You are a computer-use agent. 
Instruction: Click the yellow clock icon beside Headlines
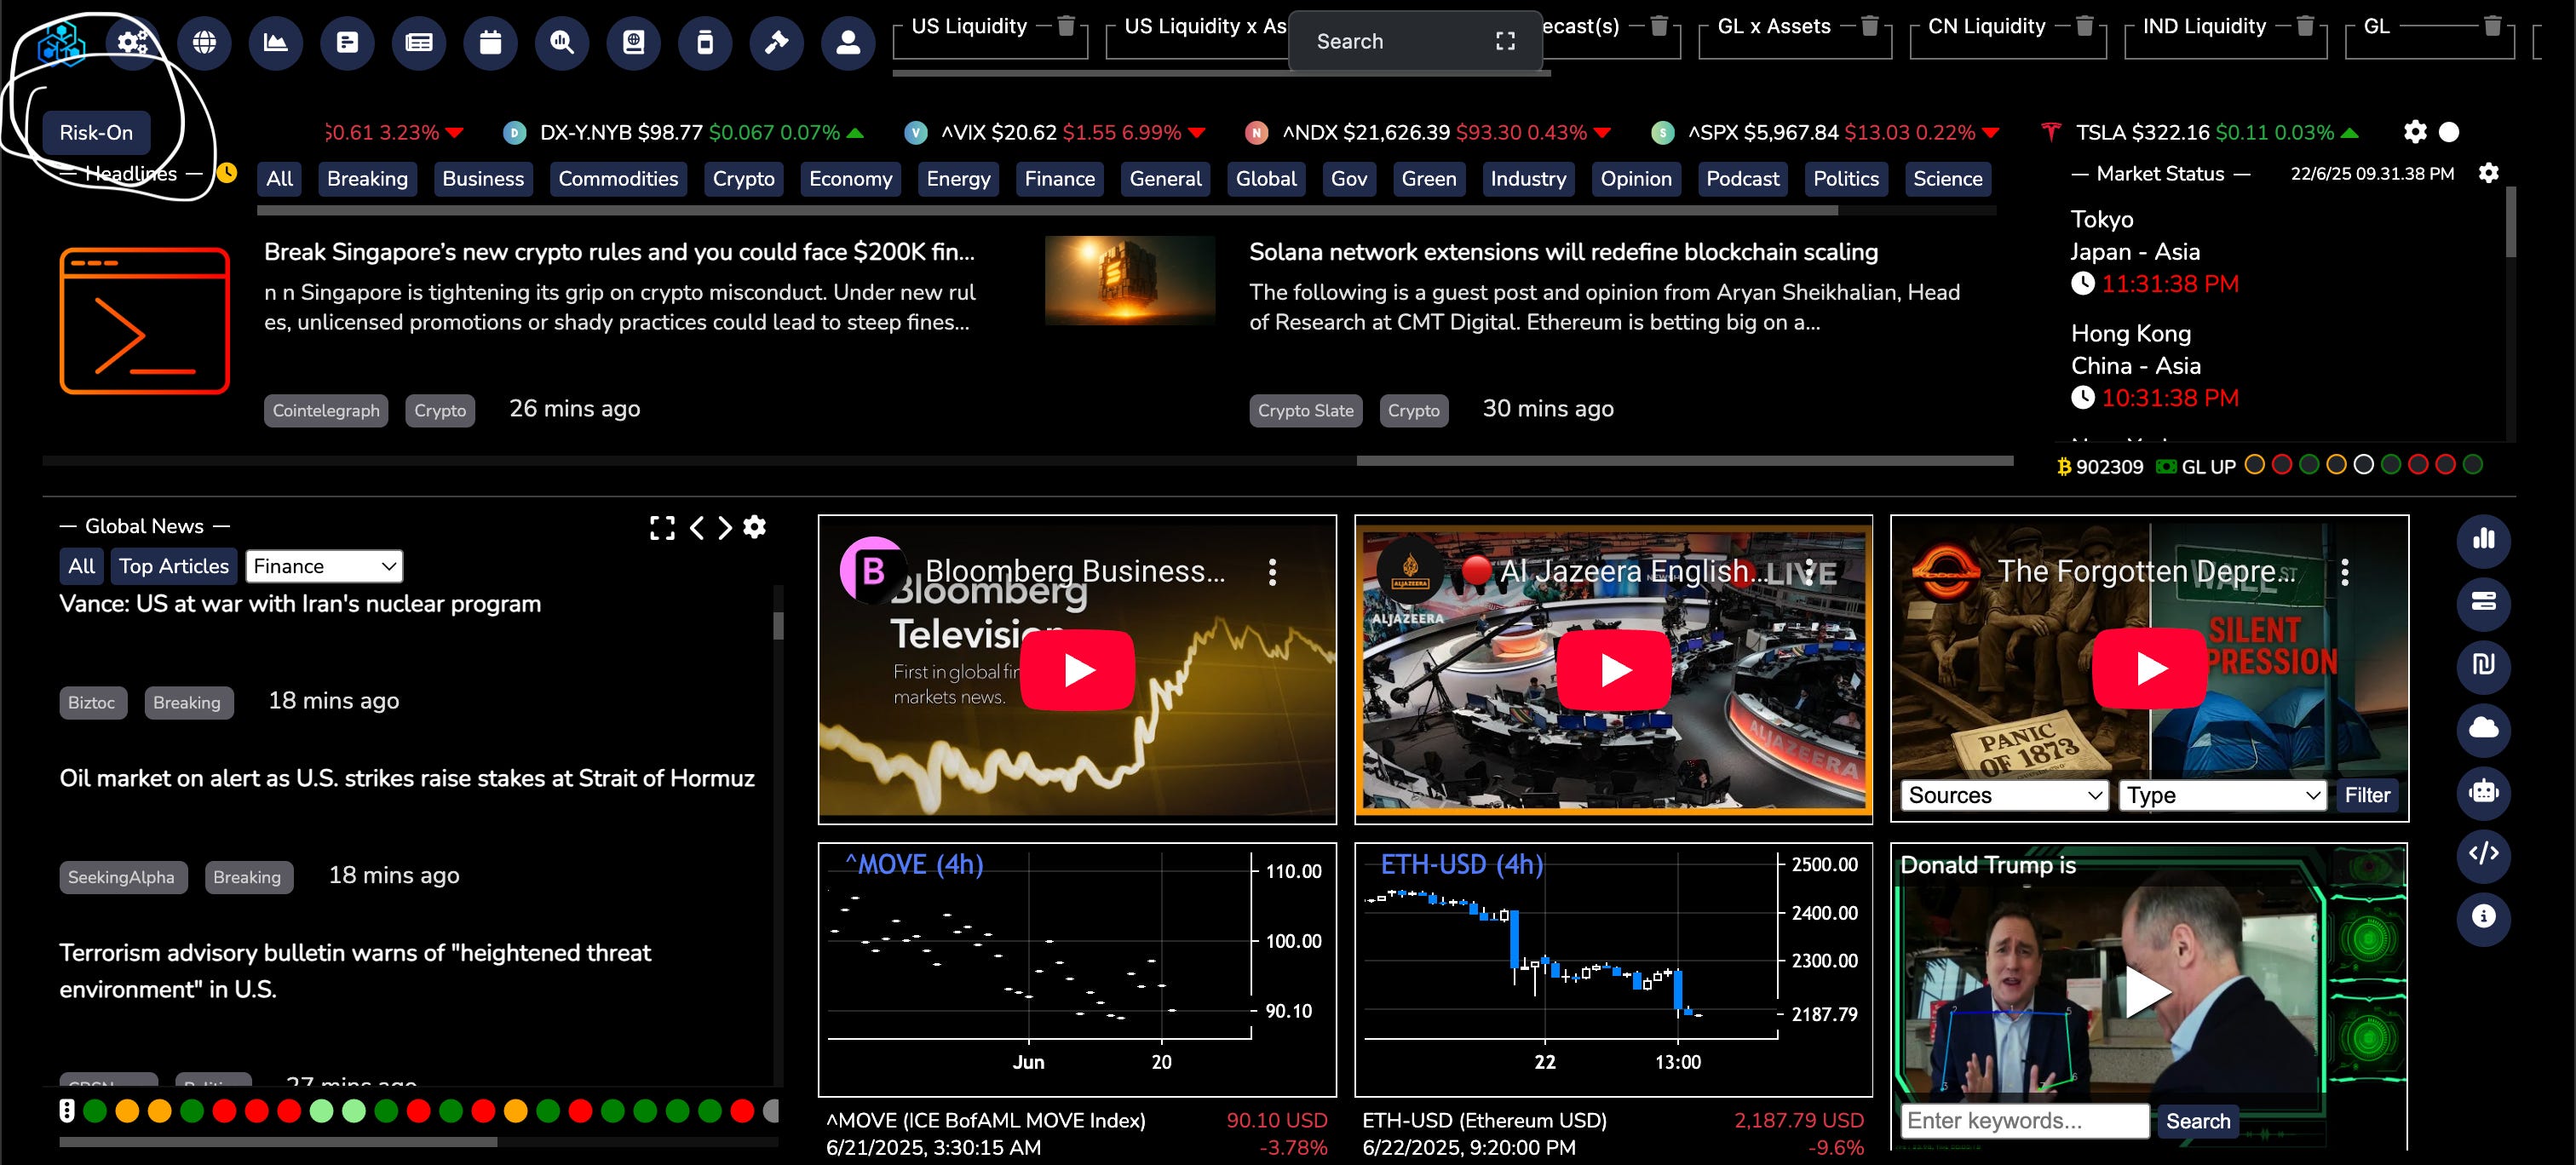[227, 173]
